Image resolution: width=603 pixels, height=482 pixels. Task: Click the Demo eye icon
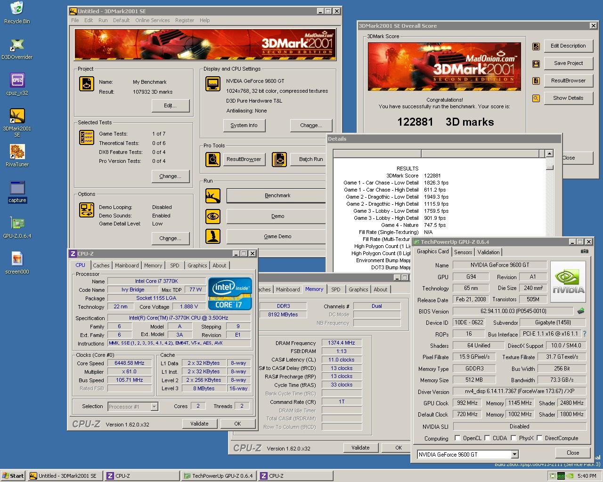pos(213,216)
